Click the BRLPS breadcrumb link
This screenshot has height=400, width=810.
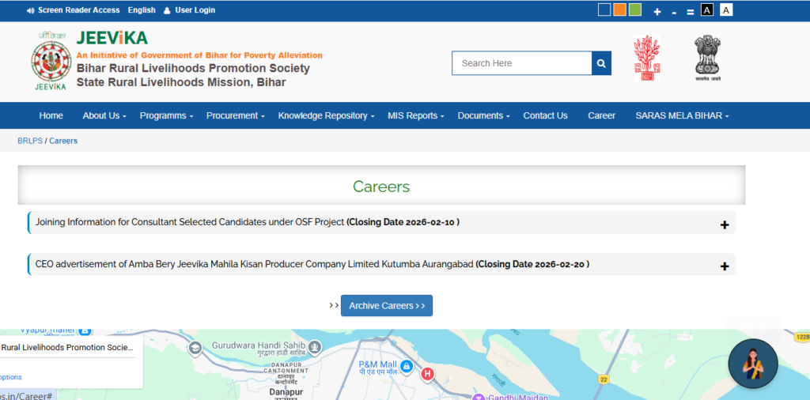click(x=30, y=141)
